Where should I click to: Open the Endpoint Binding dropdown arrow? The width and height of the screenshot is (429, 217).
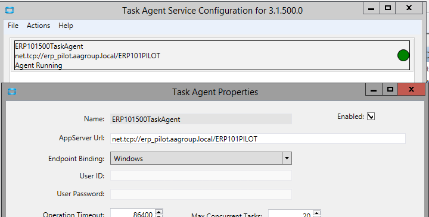click(287, 158)
